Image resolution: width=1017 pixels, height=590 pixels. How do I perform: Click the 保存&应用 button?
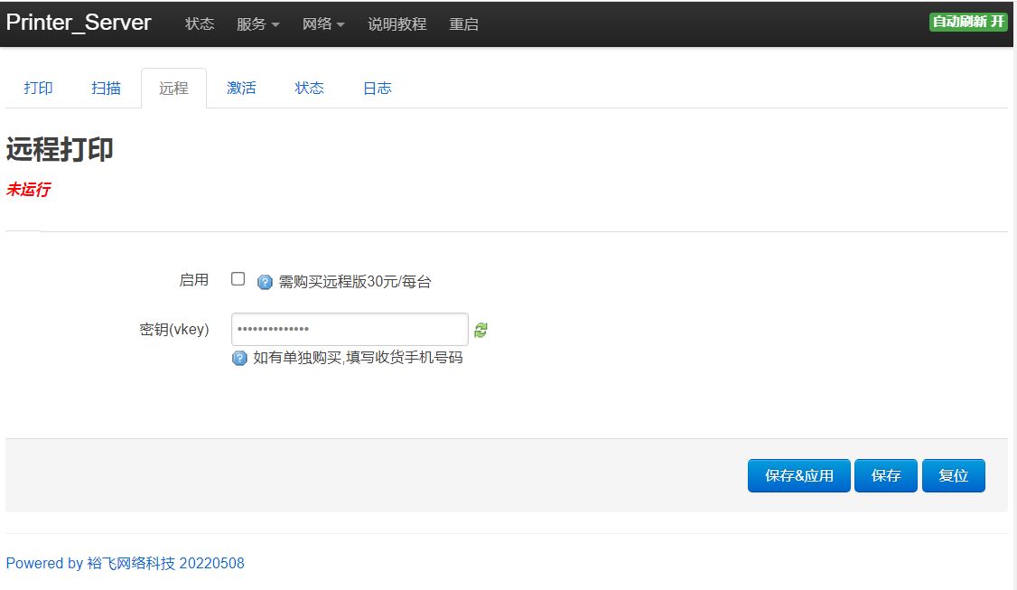(x=799, y=476)
